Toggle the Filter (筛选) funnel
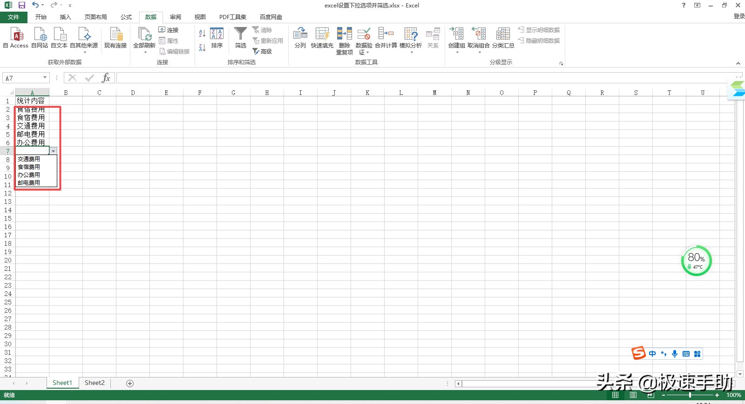The height and width of the screenshot is (404, 745). tap(241, 38)
